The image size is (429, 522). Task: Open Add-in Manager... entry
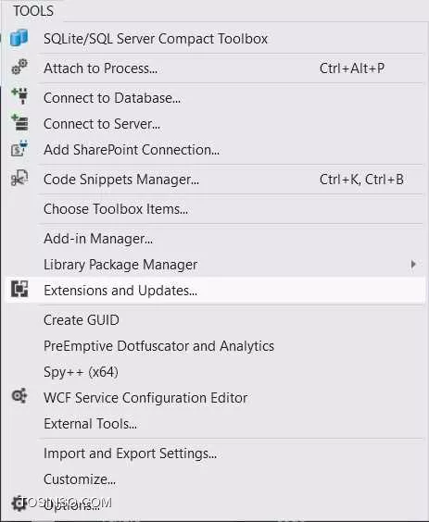pos(98,239)
